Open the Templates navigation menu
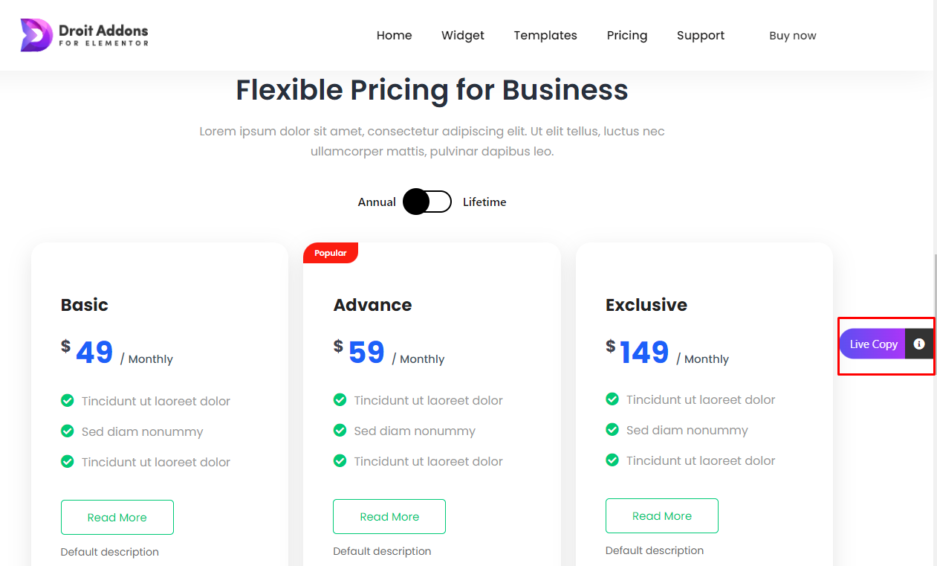 click(x=545, y=36)
